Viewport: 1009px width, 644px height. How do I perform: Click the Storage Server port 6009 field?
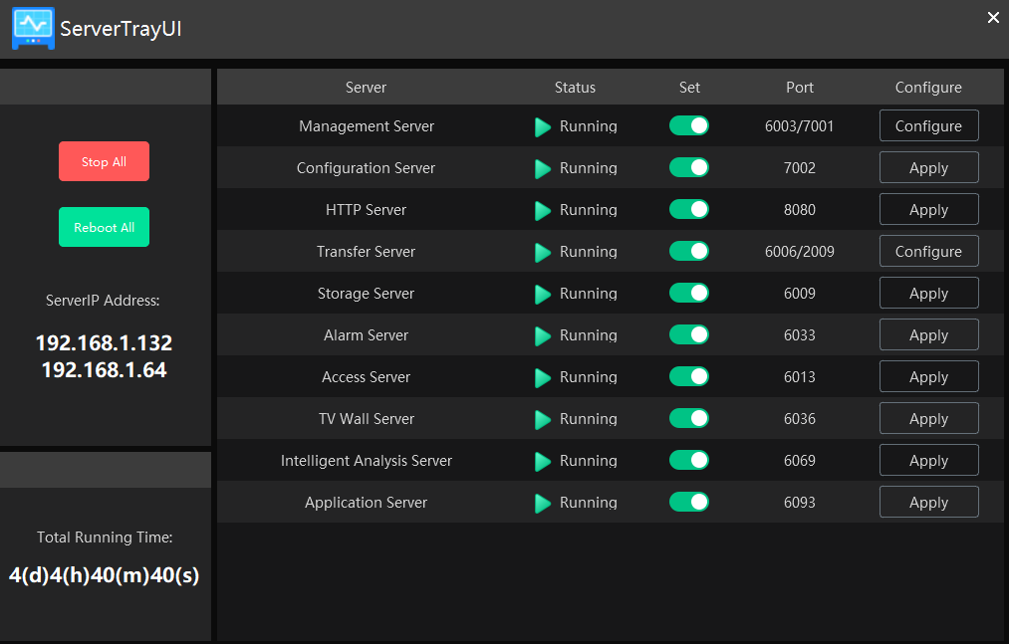pyautogui.click(x=799, y=294)
